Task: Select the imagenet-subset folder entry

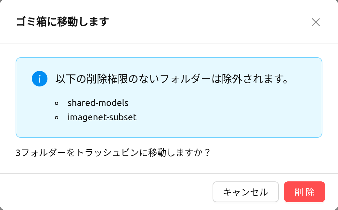Action: point(102,117)
